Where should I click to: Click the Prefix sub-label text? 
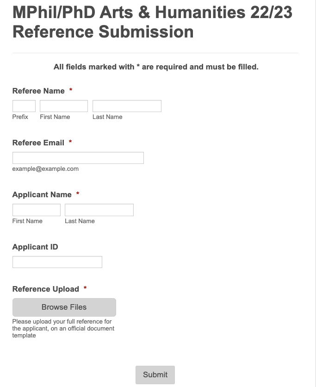[x=20, y=117]
